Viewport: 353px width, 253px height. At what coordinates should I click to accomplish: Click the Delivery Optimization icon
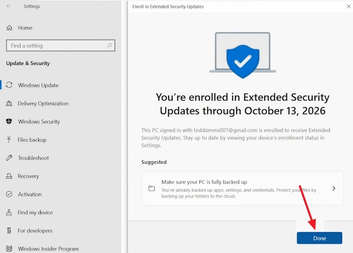pyautogui.click(x=9, y=103)
